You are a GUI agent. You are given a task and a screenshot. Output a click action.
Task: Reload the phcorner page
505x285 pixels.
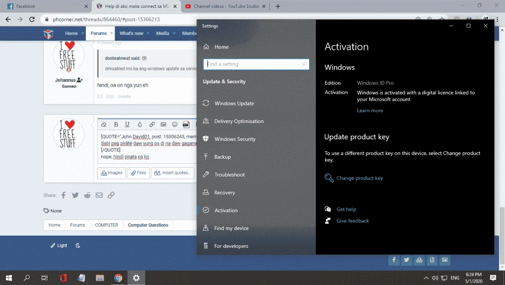tap(32, 19)
